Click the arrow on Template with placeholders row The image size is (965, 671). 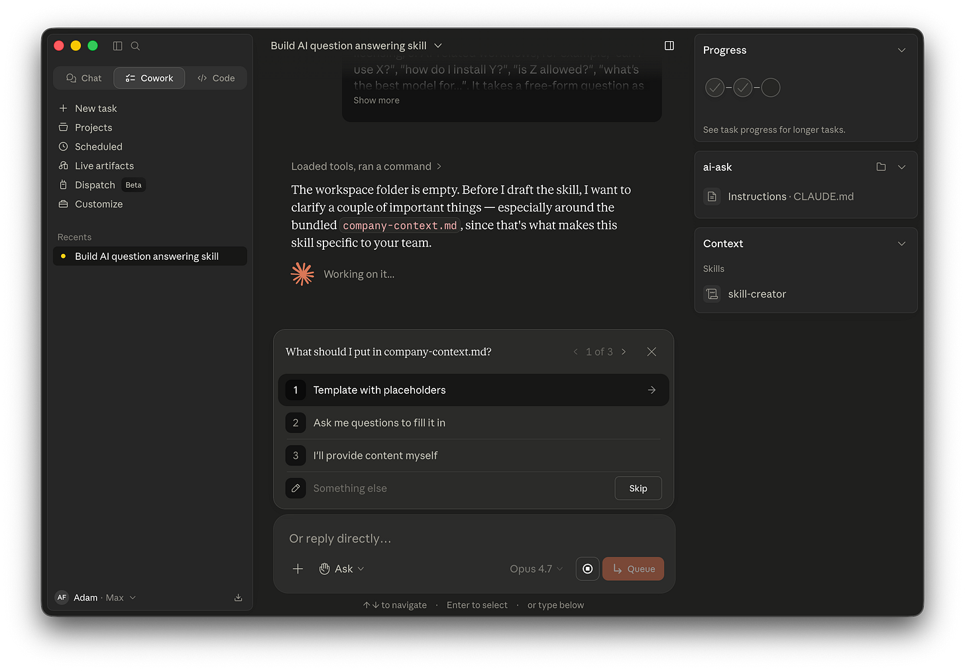click(x=652, y=390)
